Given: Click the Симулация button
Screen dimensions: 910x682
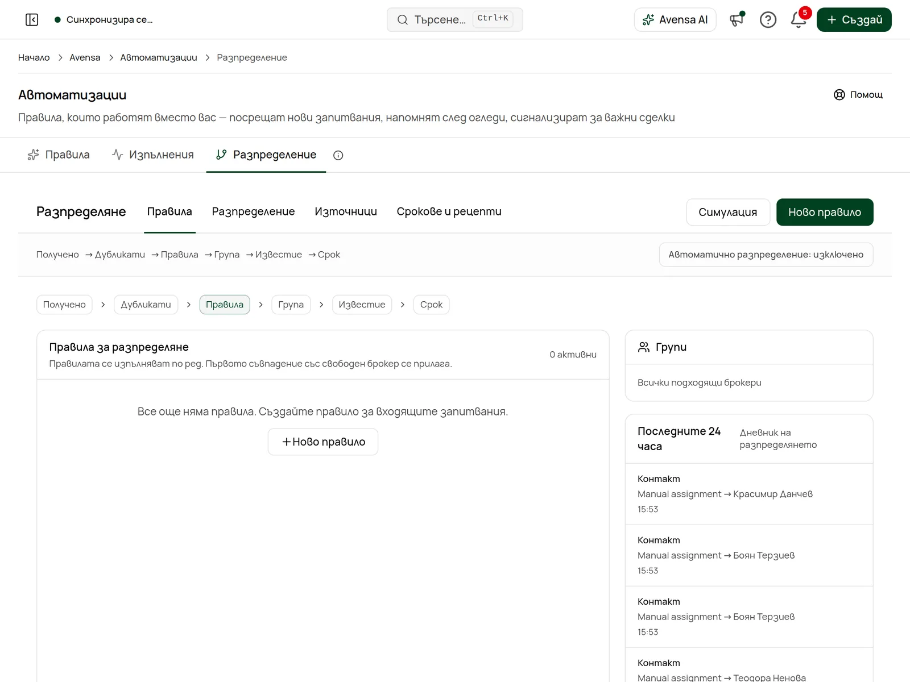Looking at the screenshot, I should (728, 212).
